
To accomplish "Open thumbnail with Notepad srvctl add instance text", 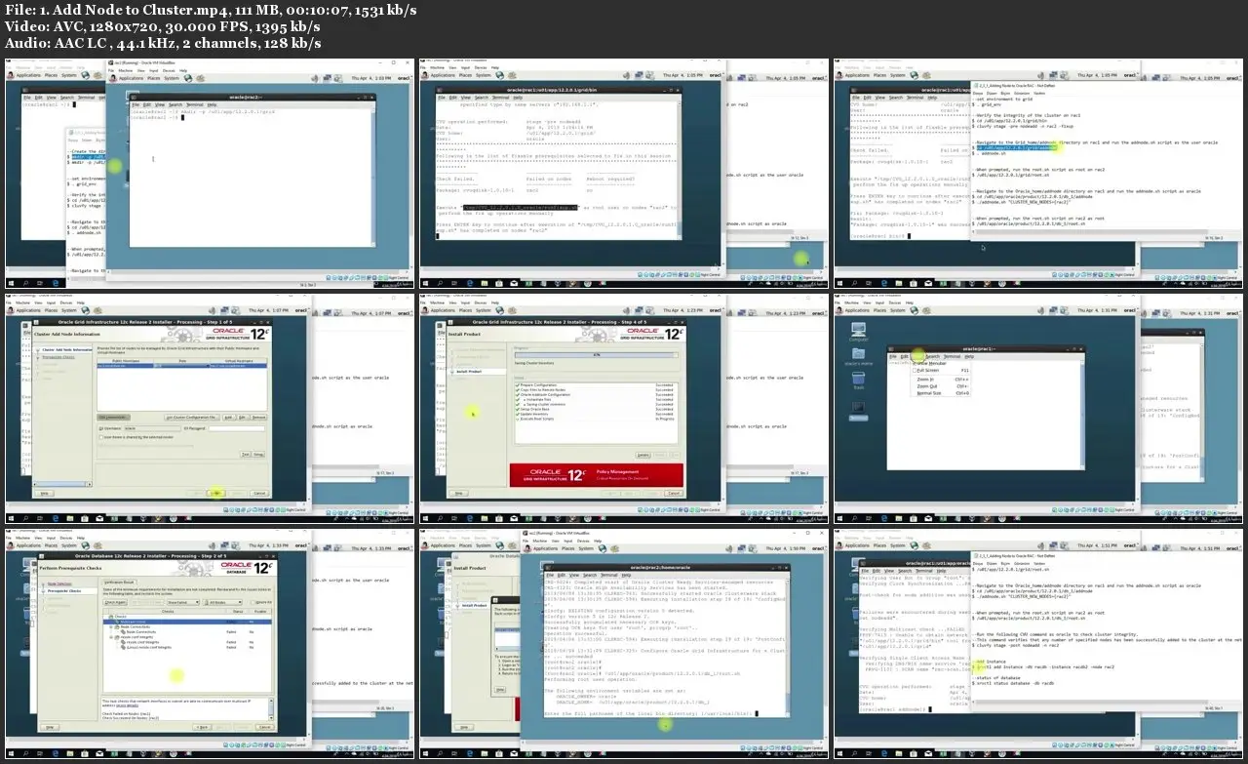I will coord(1037,645).
